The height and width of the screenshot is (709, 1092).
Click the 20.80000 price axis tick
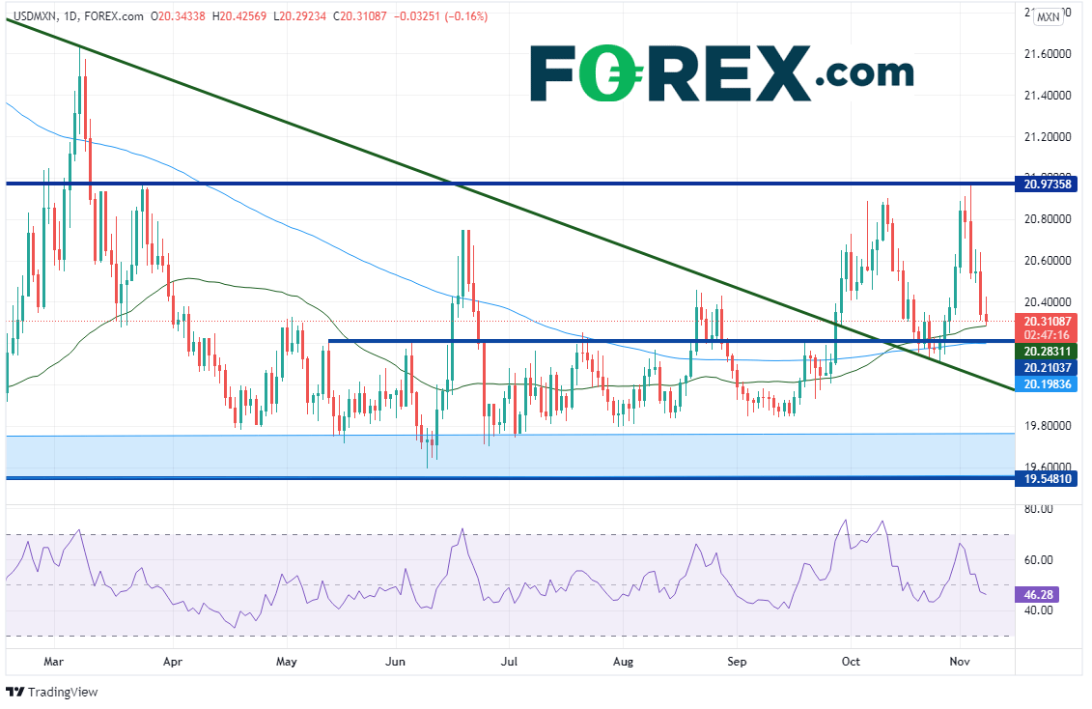1048,218
